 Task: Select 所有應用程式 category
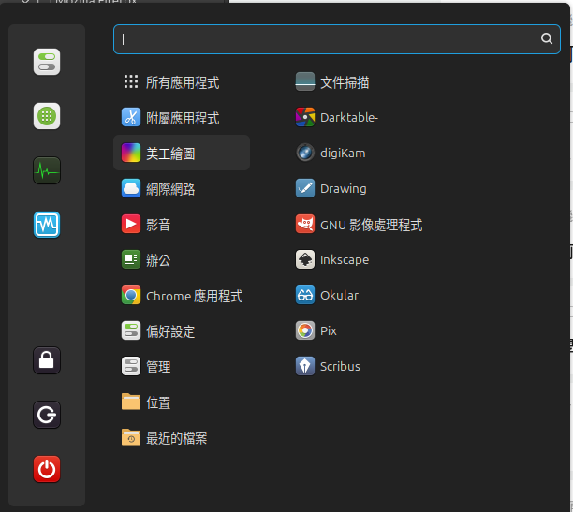pyautogui.click(x=182, y=82)
